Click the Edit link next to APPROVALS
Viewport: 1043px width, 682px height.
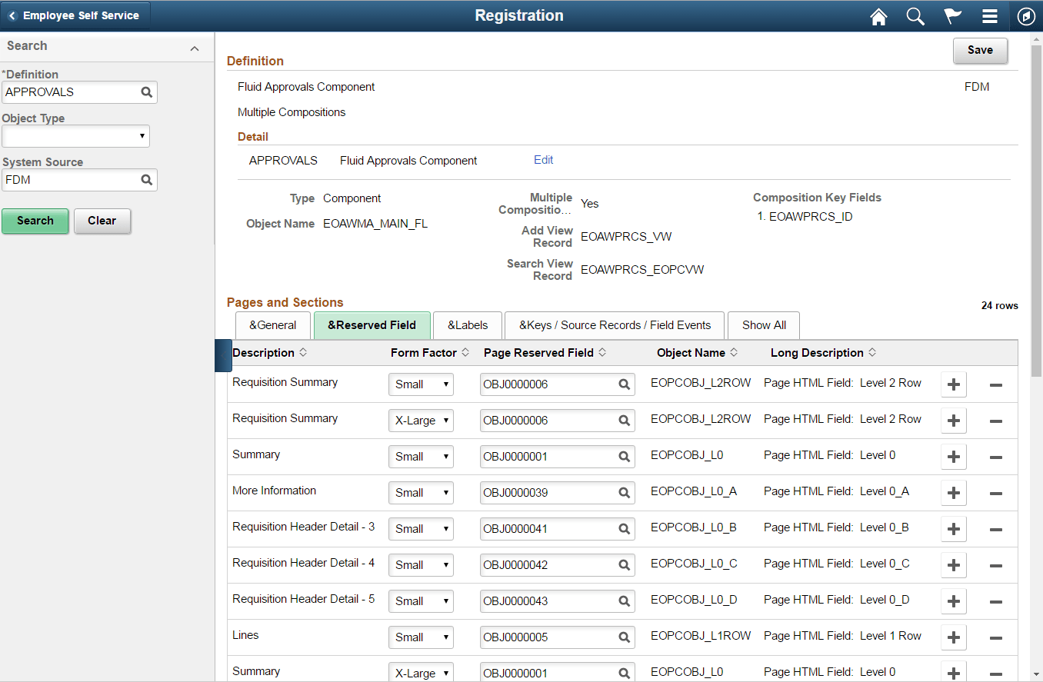(543, 160)
